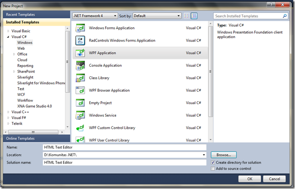Click the RadControls Windows Forms Application icon
Viewport: 295px width, 189px height.
(80, 41)
